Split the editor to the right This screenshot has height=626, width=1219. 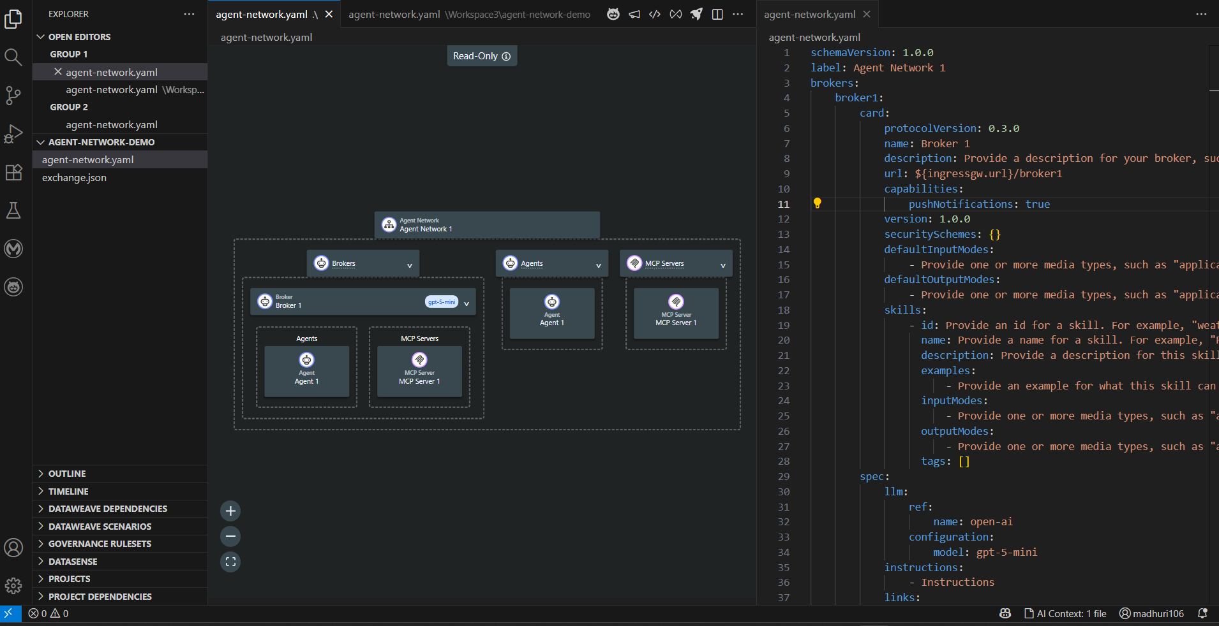click(x=717, y=14)
